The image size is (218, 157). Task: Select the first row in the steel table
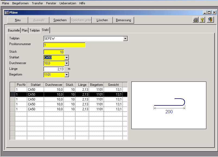point(68,89)
